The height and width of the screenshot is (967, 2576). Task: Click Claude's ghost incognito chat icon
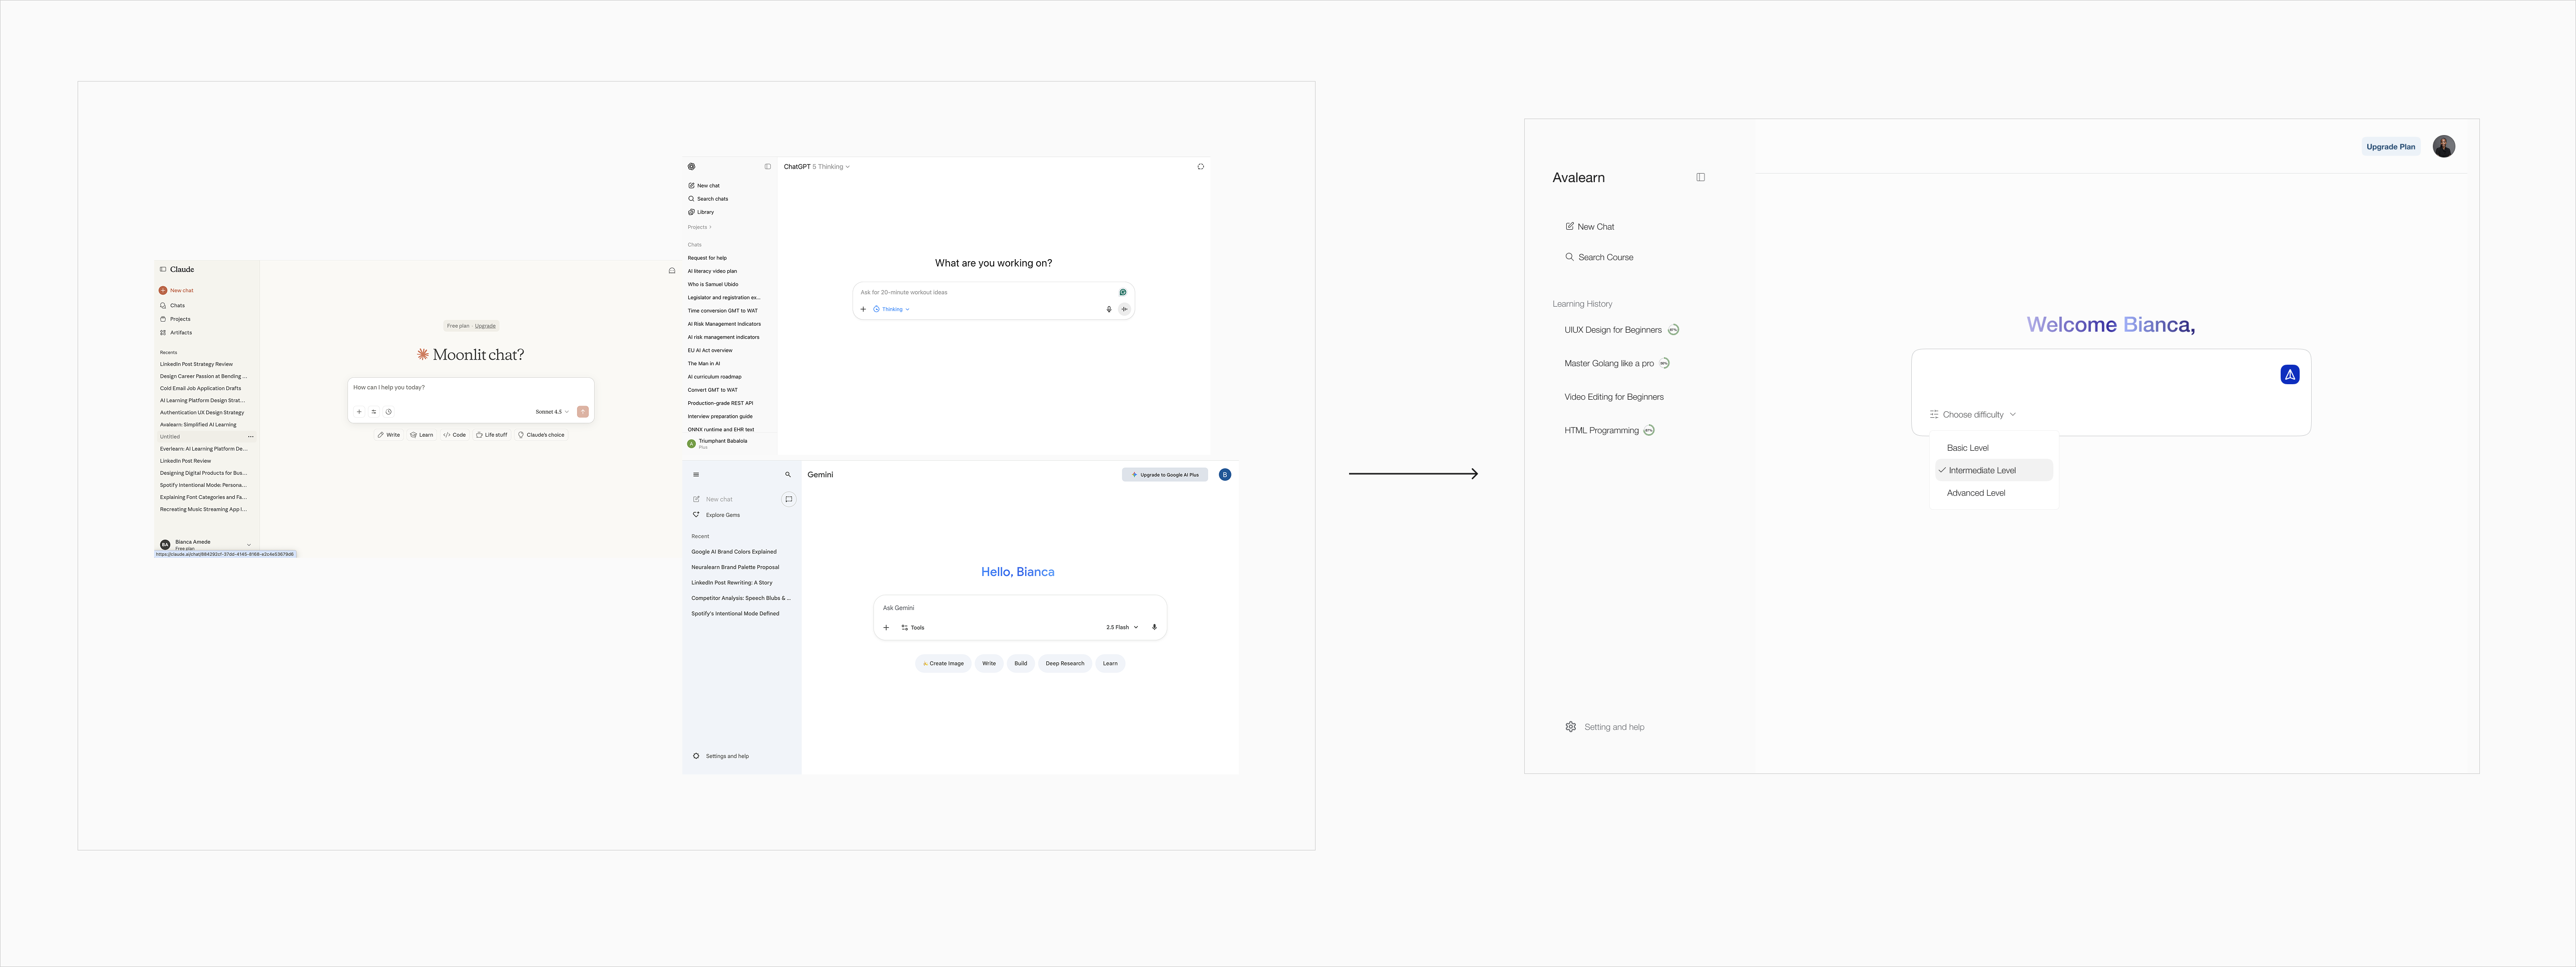672,271
